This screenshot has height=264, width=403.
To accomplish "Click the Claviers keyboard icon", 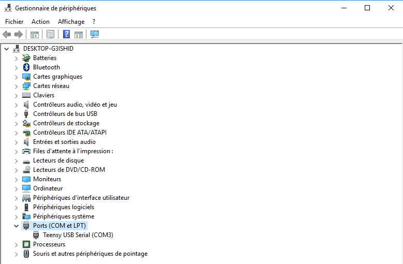I will [26, 95].
